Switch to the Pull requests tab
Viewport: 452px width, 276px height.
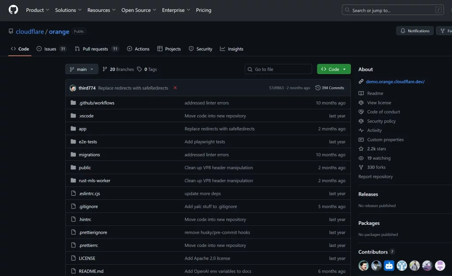(x=97, y=49)
